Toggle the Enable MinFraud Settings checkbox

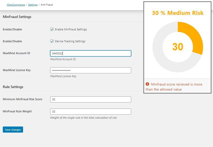[x=52, y=29]
